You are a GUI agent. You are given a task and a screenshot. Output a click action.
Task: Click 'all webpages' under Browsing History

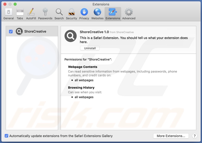[84, 97]
